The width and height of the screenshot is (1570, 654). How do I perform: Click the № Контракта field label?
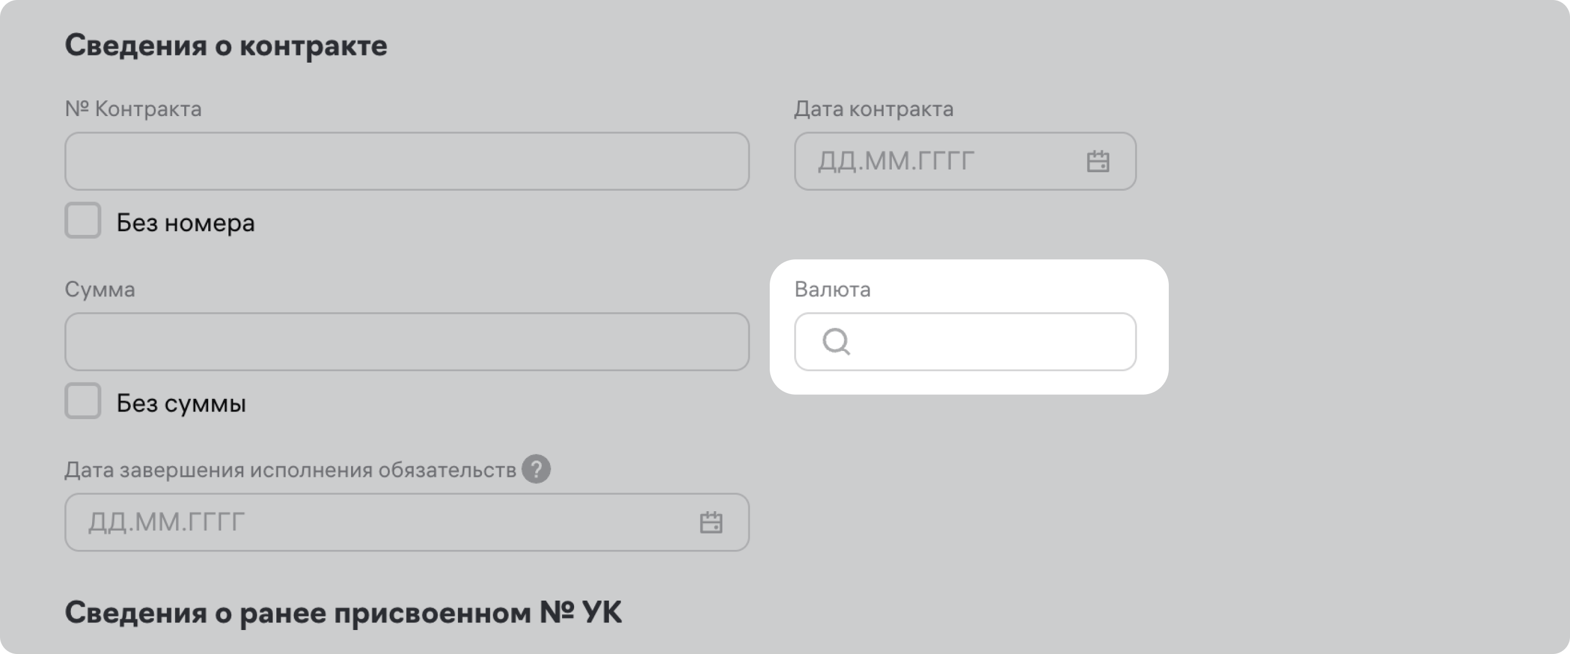[133, 108]
